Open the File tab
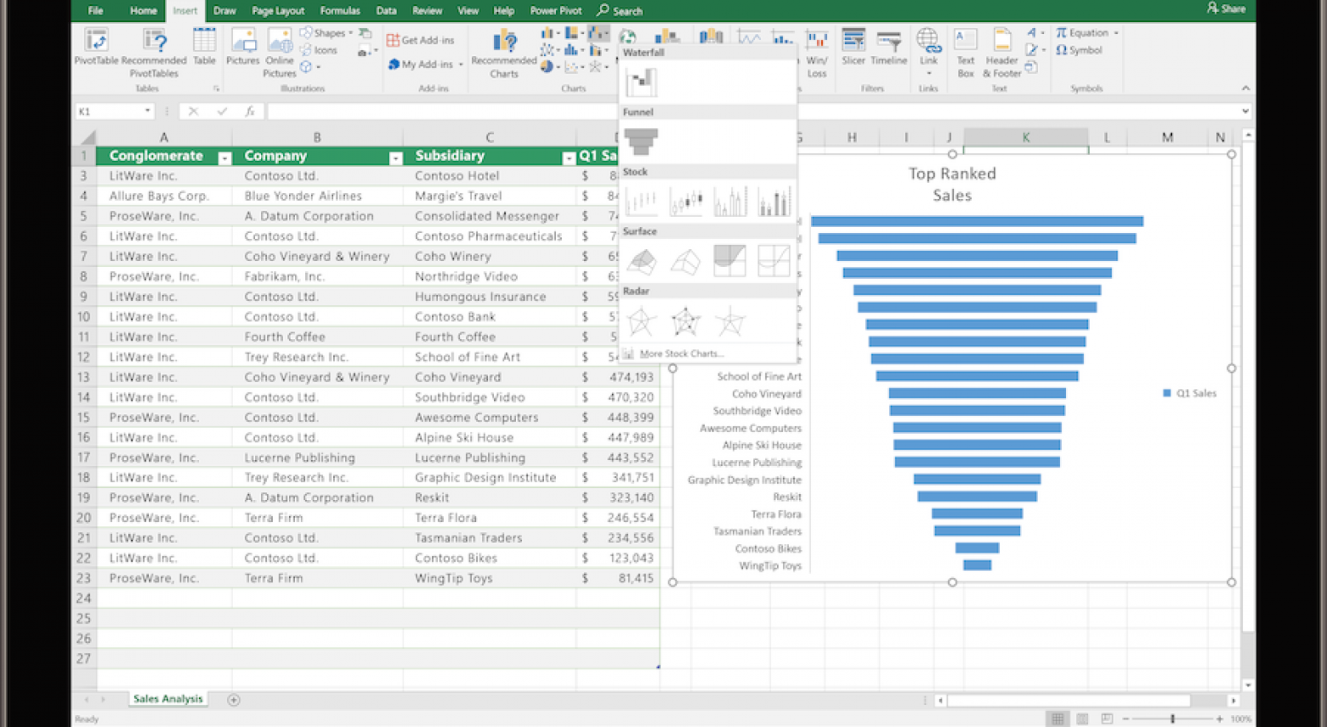The height and width of the screenshot is (727, 1327). pos(96,11)
